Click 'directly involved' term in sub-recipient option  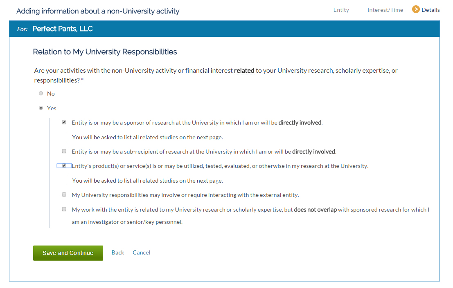tap(313, 152)
